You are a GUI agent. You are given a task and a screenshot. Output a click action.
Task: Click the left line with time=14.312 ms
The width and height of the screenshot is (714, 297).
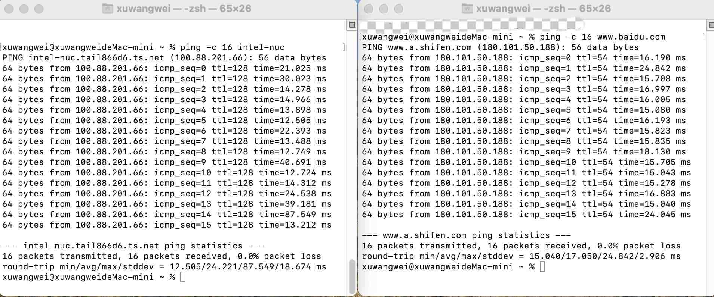coord(167,183)
